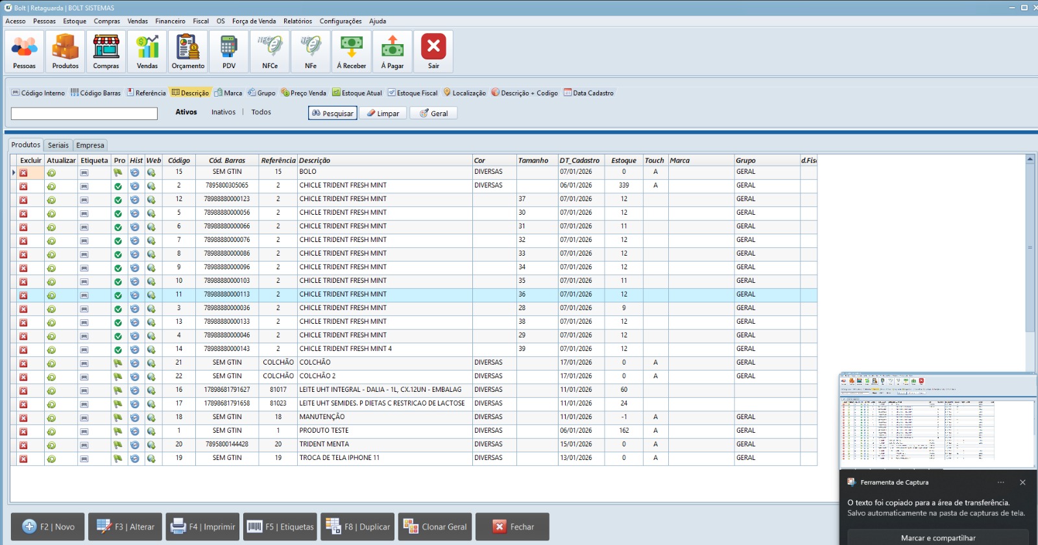Click update icon for row code 11
The width and height of the screenshot is (1038, 545).
51,295
